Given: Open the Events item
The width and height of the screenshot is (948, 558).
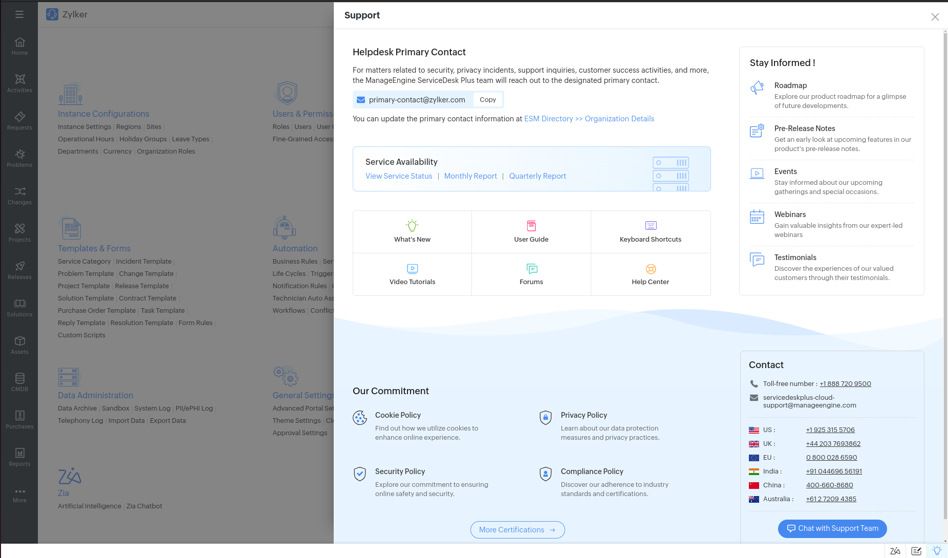Looking at the screenshot, I should [x=831, y=181].
